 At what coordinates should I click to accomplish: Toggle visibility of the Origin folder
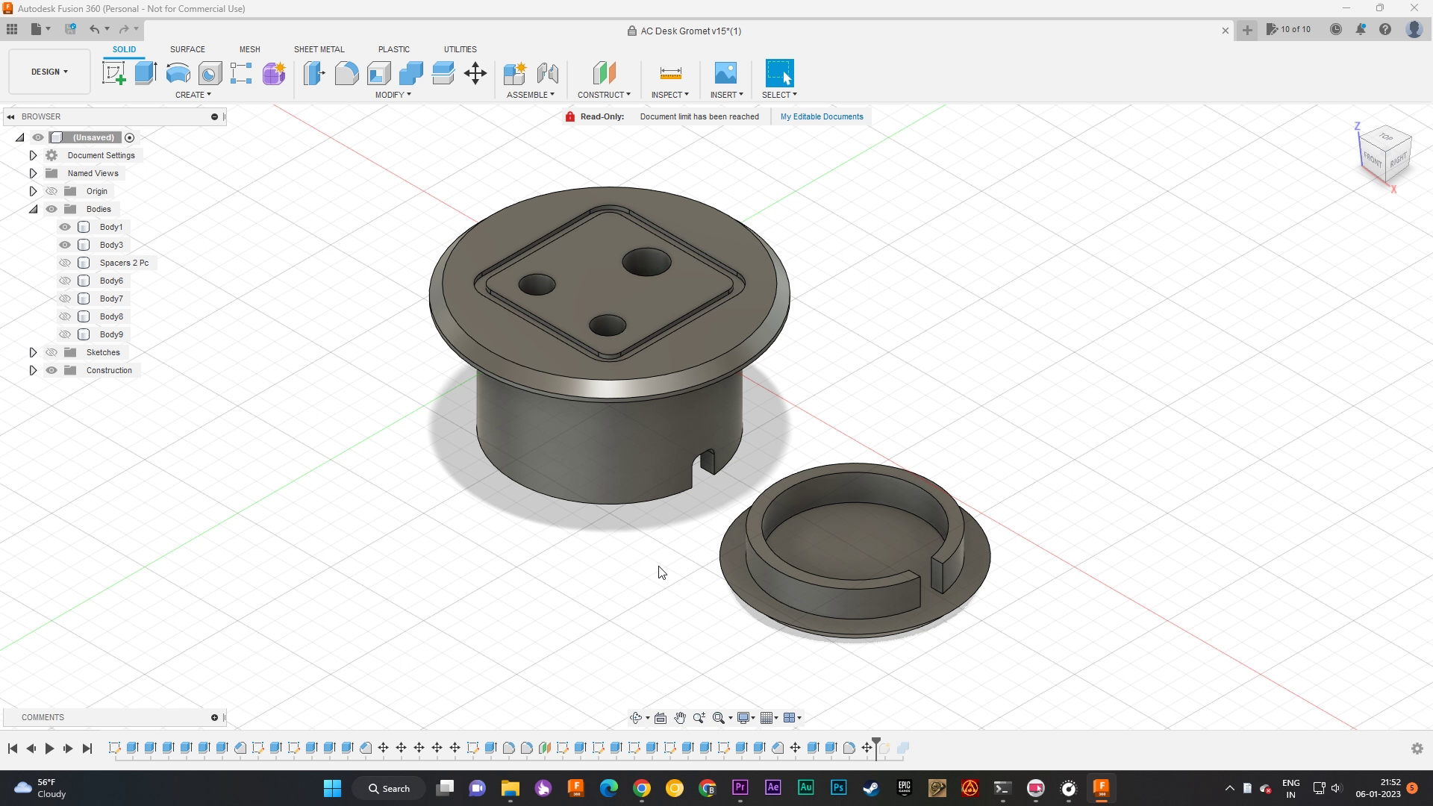point(51,191)
